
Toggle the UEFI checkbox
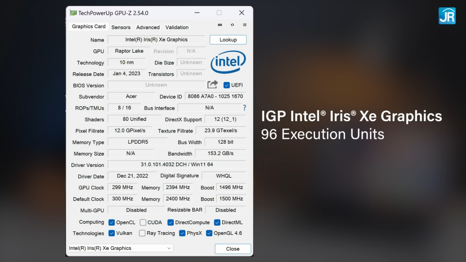click(x=226, y=85)
